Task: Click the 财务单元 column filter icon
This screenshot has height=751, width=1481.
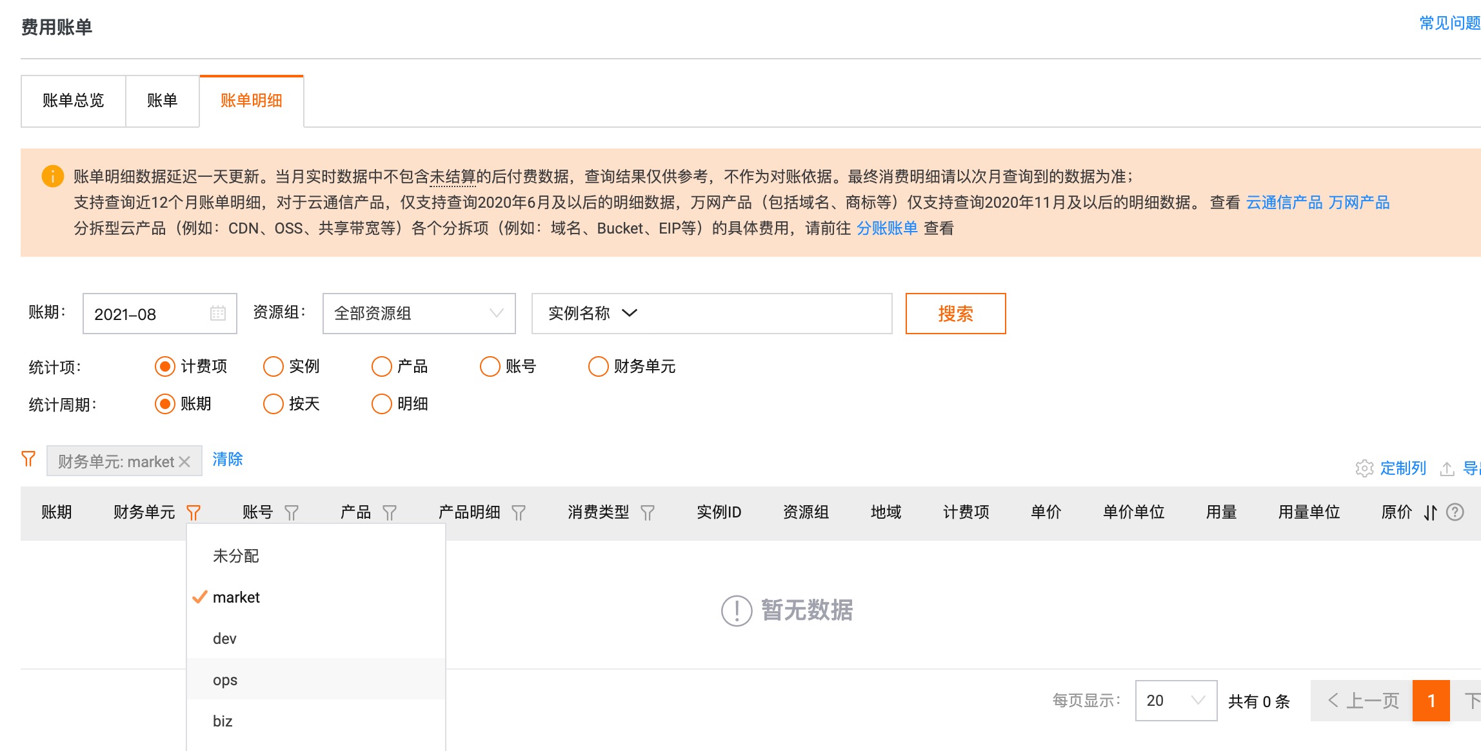Action: tap(194, 513)
